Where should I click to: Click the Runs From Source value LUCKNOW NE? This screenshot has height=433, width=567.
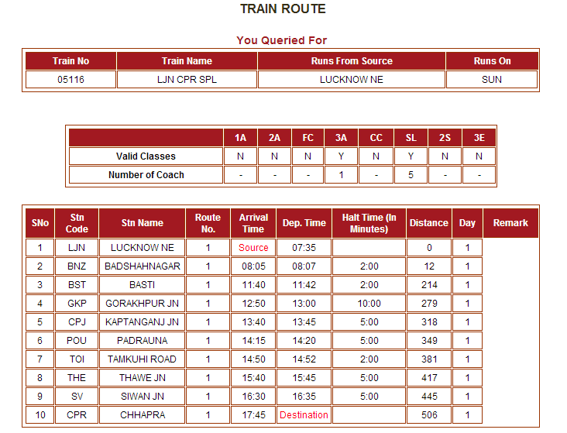pos(352,80)
